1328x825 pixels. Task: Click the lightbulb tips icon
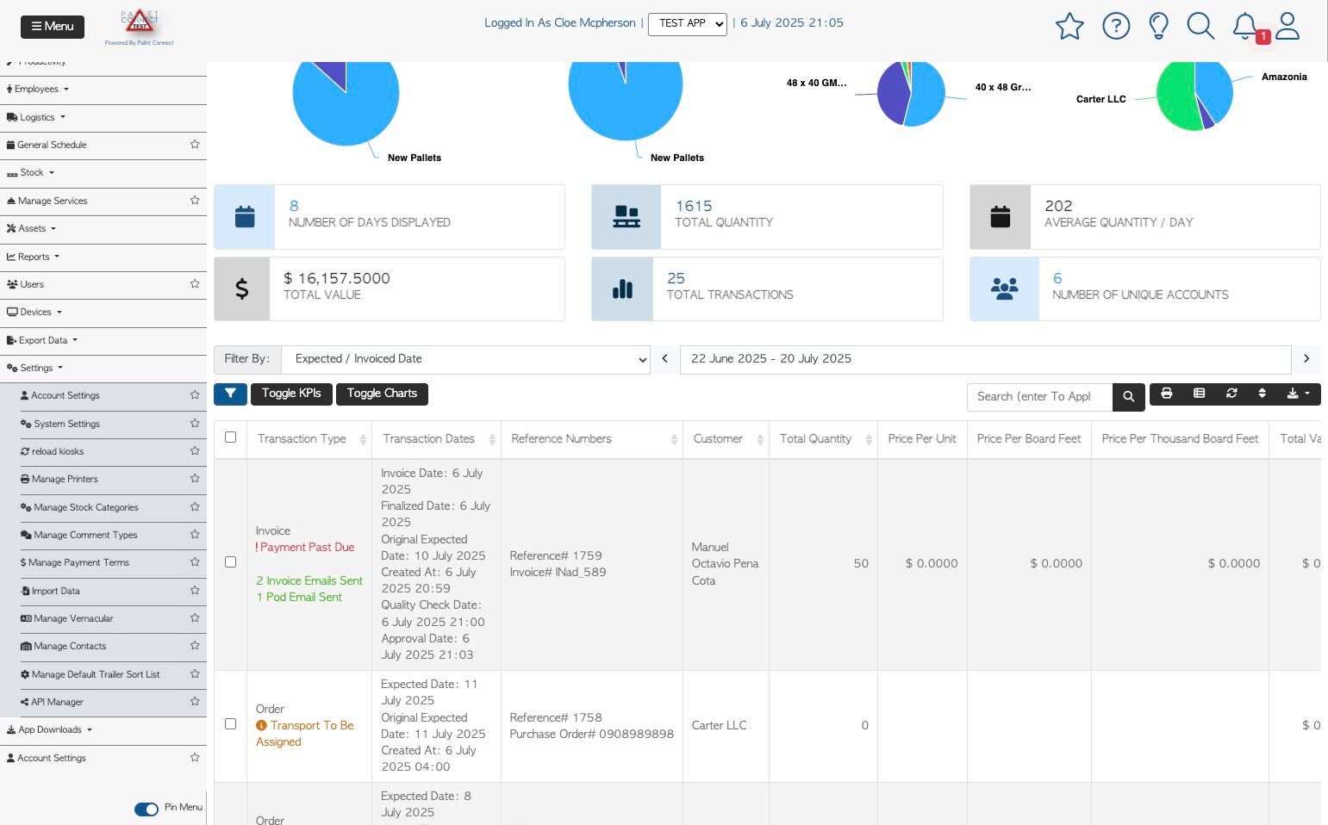pyautogui.click(x=1159, y=26)
